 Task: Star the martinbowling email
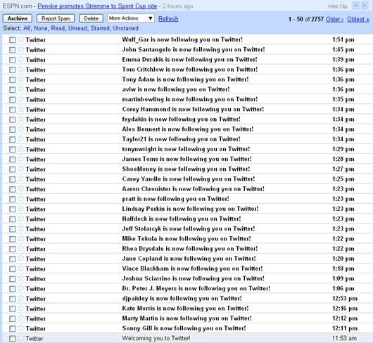pyautogui.click(x=21, y=99)
